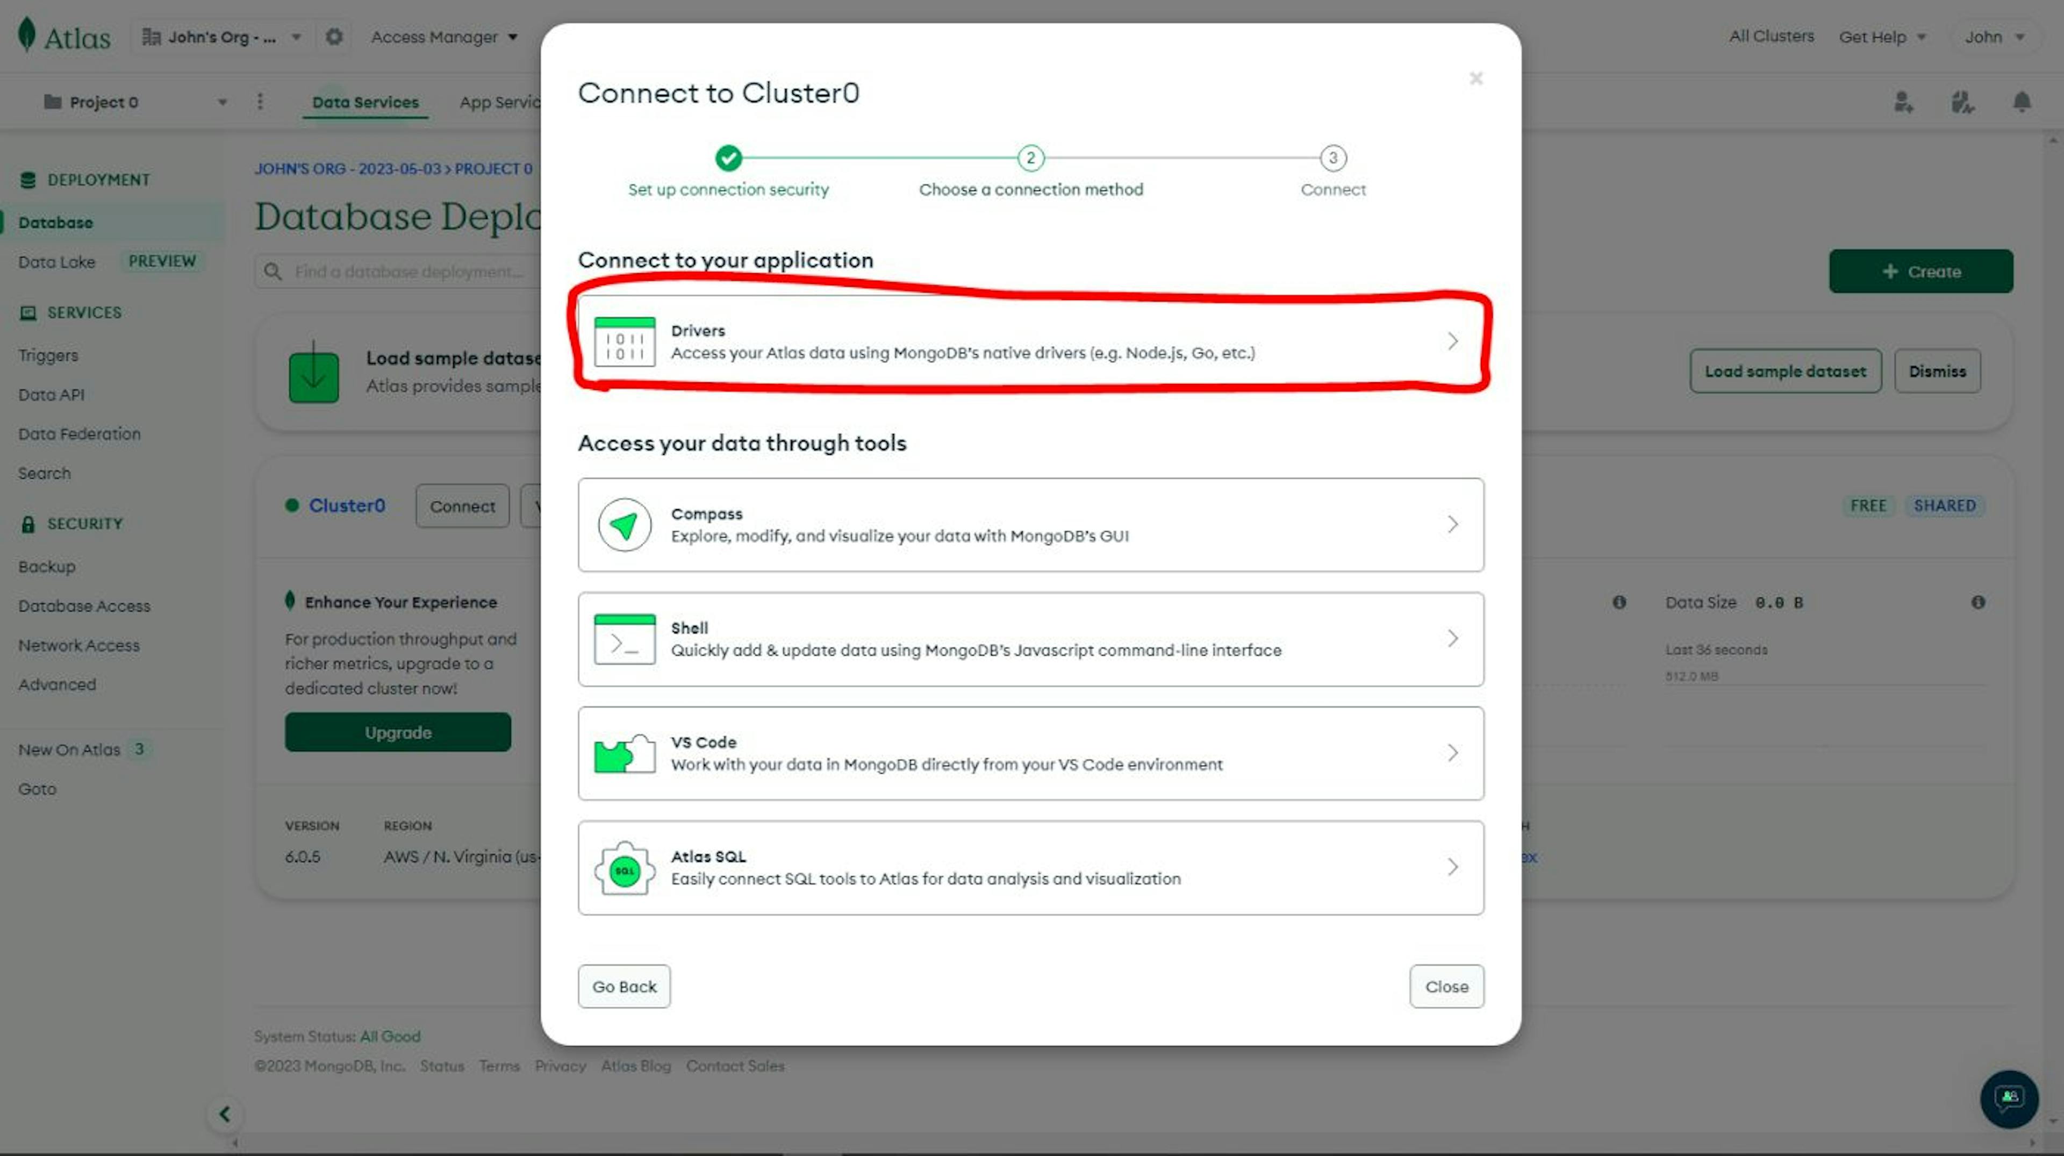Viewport: 2064px width, 1156px height.
Task: Click the VS Code puzzle icon
Action: pyautogui.click(x=625, y=754)
